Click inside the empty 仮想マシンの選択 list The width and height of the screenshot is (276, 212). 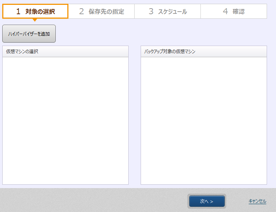65,120
